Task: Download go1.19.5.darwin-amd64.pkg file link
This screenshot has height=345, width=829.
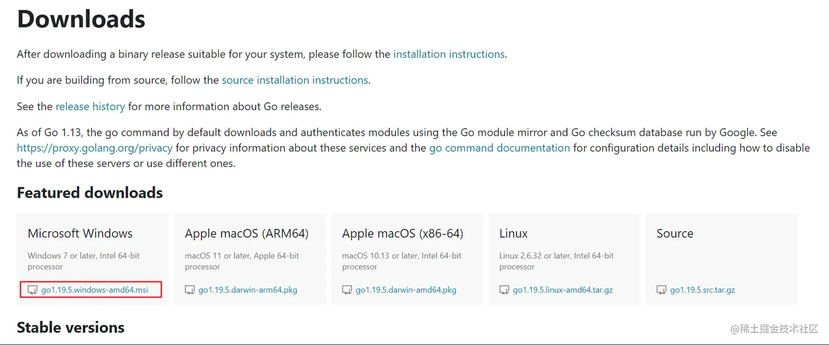Action: click(x=406, y=290)
